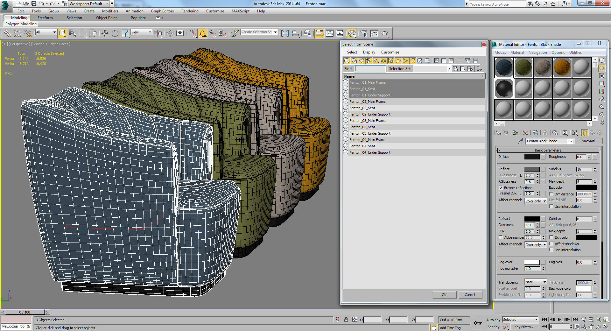This screenshot has width=611, height=331.
Task: Open the Workspace Default dropdown
Action: pos(89,4)
